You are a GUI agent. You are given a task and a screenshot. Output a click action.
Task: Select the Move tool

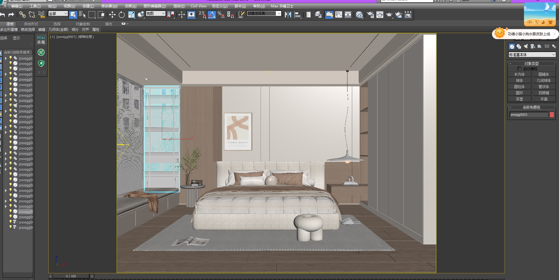[112, 15]
